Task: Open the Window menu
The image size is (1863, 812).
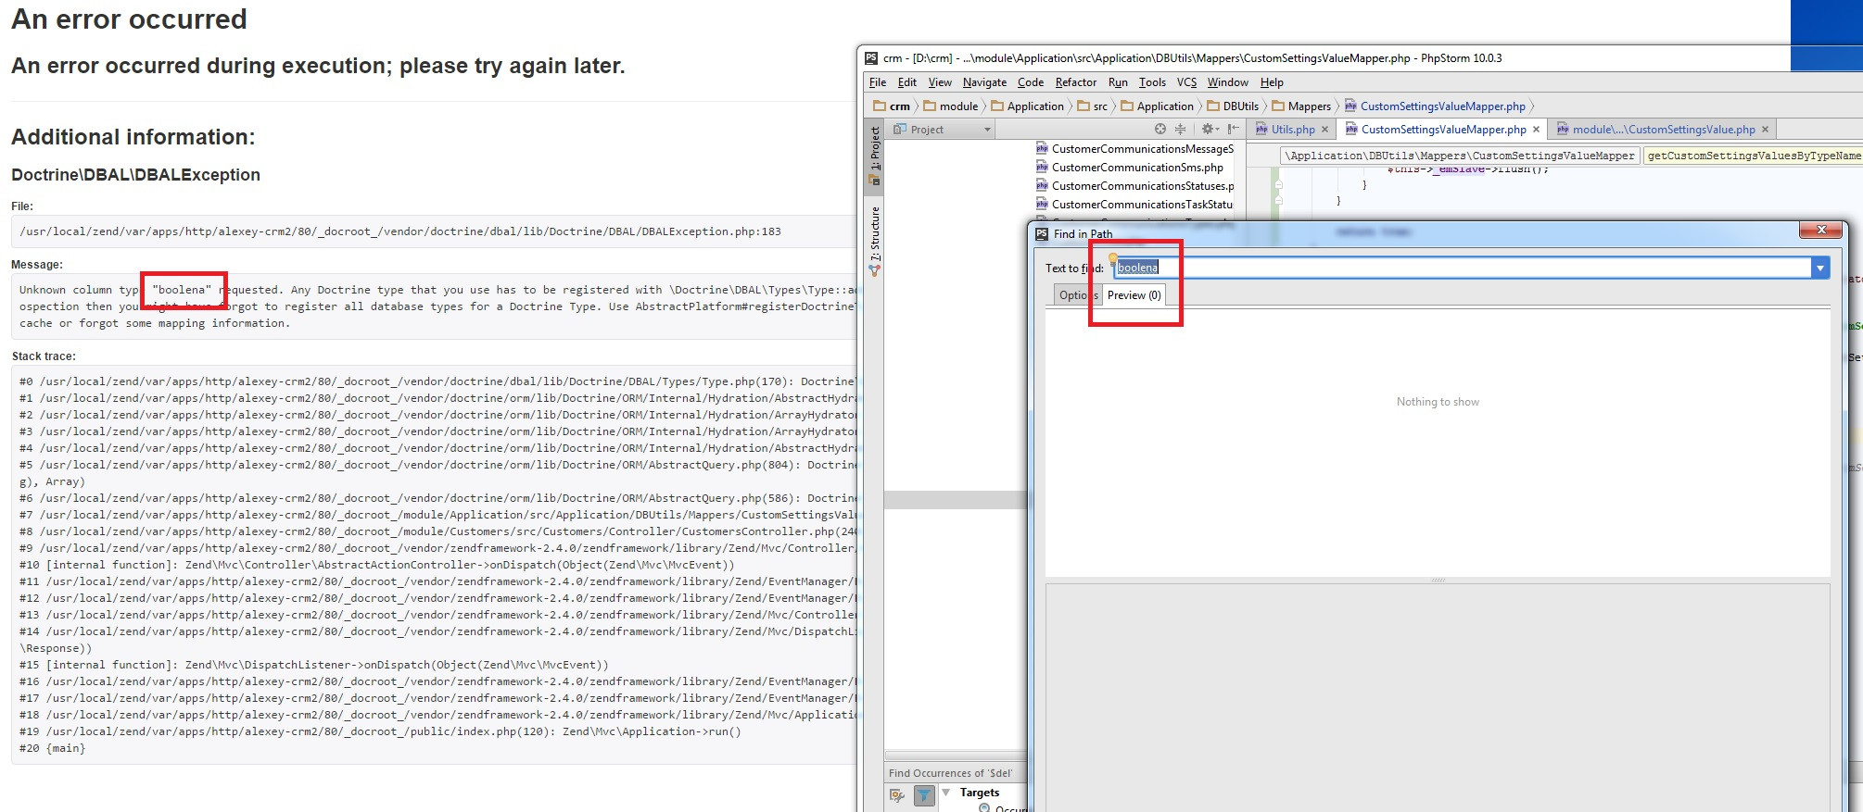Action: pos(1227,82)
